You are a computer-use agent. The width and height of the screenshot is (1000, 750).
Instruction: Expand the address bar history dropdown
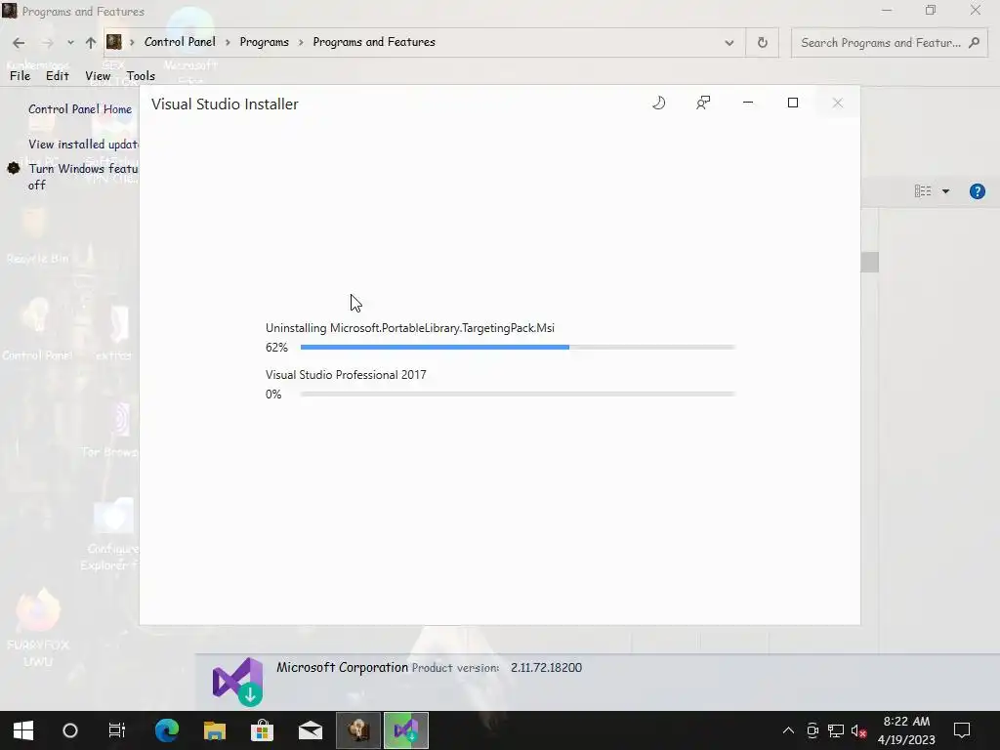(x=729, y=43)
